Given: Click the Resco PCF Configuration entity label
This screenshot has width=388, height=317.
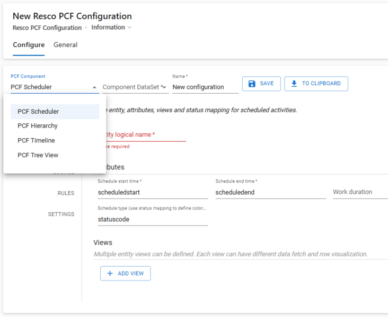Looking at the screenshot, I should [x=47, y=28].
